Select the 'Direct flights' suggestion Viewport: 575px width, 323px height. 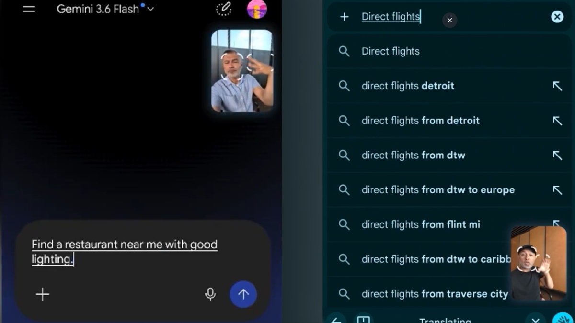click(449, 51)
